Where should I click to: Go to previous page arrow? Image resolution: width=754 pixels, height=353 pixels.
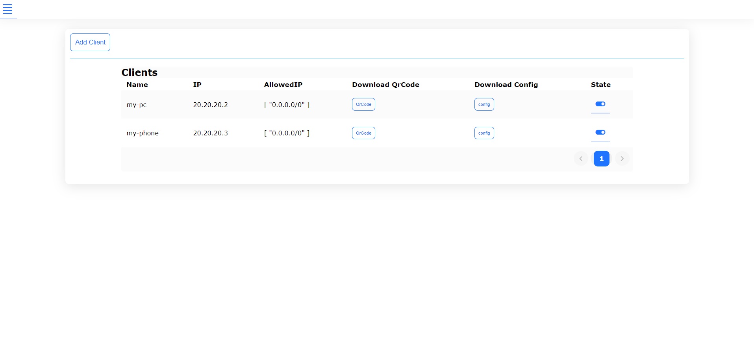point(581,159)
